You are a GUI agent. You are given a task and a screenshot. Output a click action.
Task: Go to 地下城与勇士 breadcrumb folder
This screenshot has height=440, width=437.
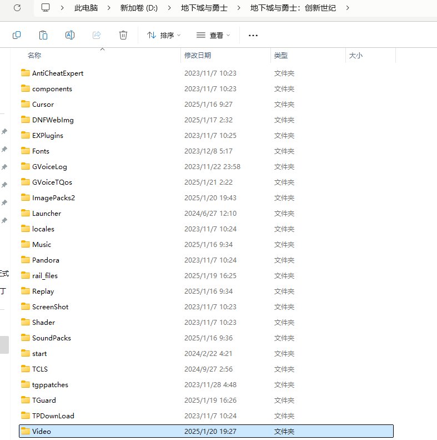tap(204, 8)
